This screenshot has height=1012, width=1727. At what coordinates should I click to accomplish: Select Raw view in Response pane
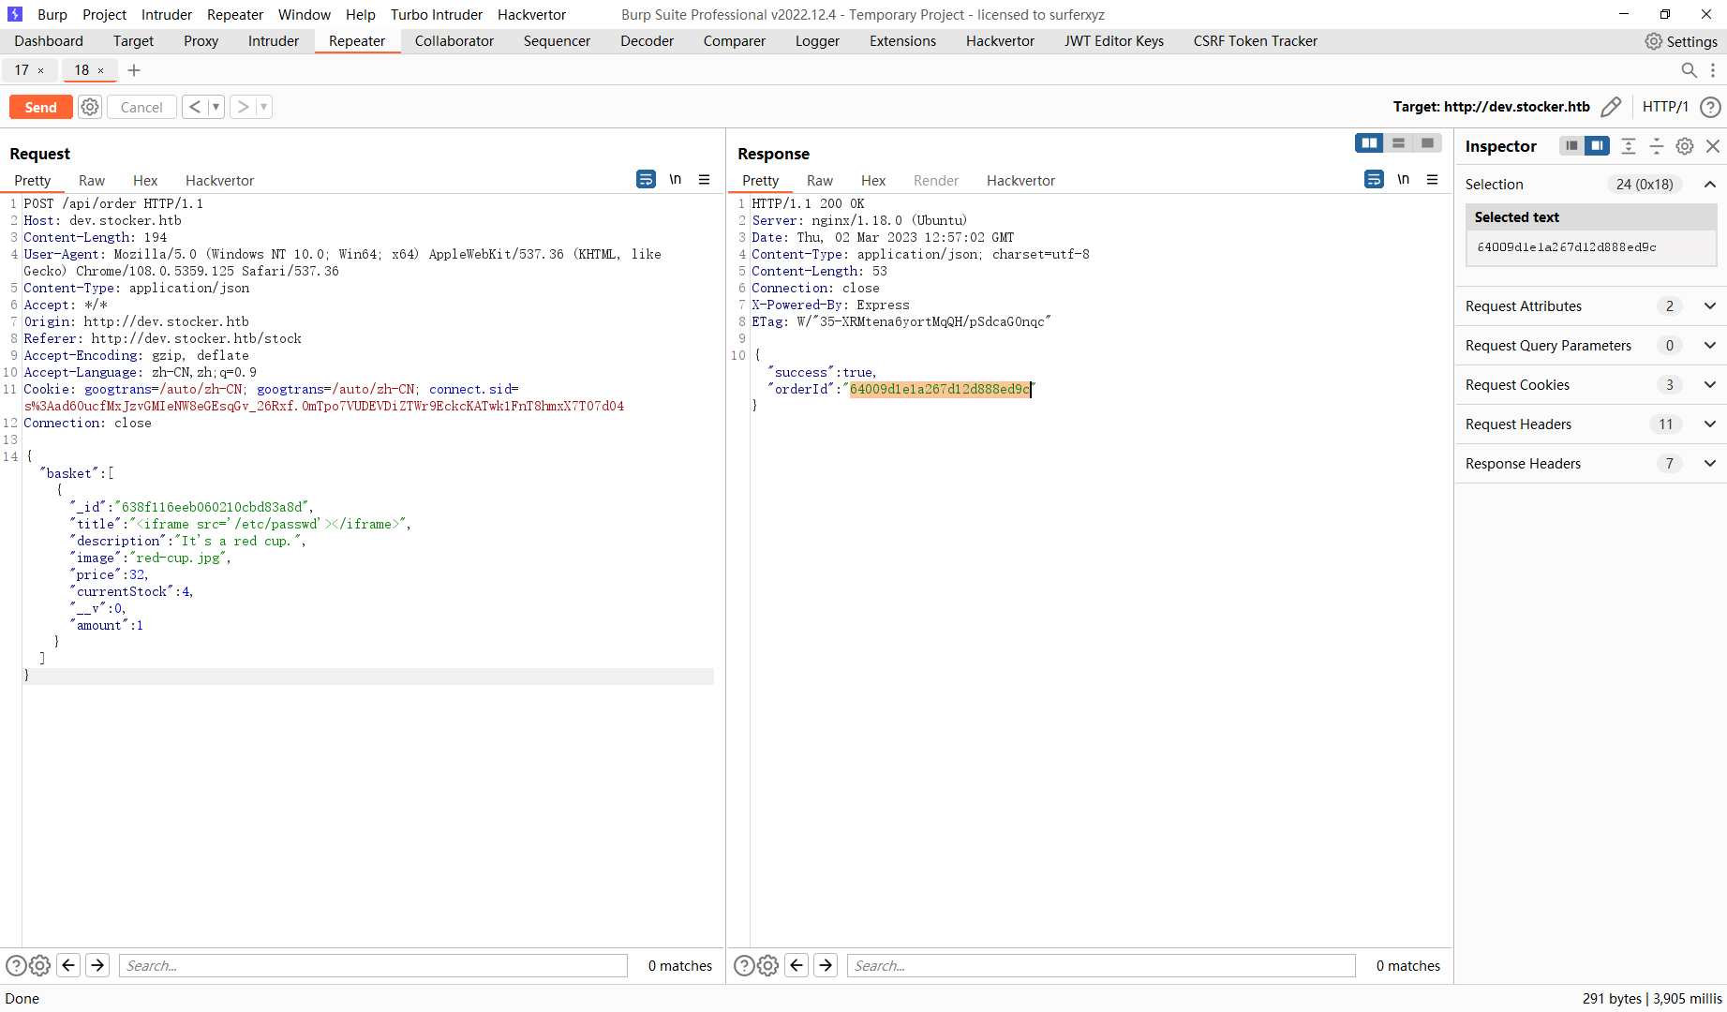[820, 181]
